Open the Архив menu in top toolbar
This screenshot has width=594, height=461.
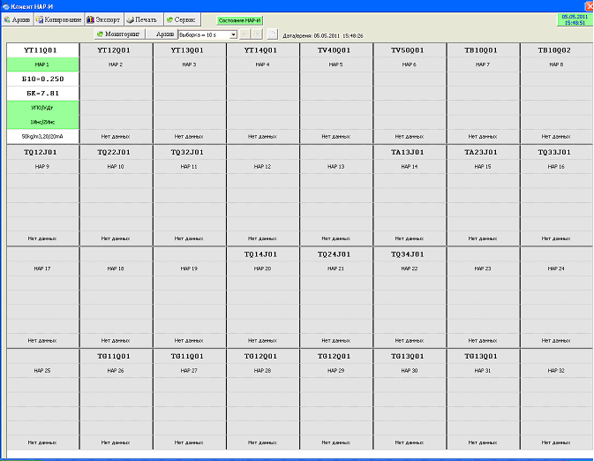[18, 19]
